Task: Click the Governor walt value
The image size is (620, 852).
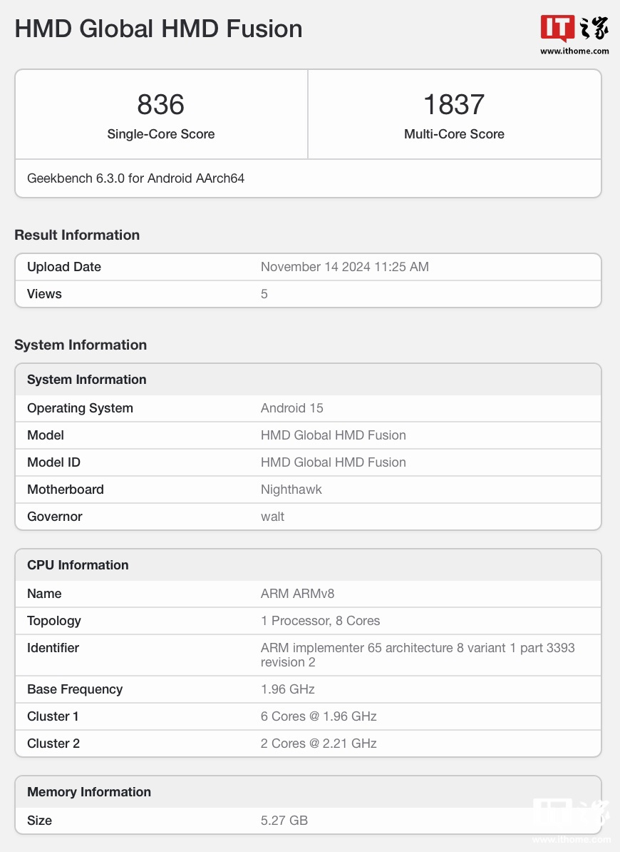Action: click(x=272, y=517)
